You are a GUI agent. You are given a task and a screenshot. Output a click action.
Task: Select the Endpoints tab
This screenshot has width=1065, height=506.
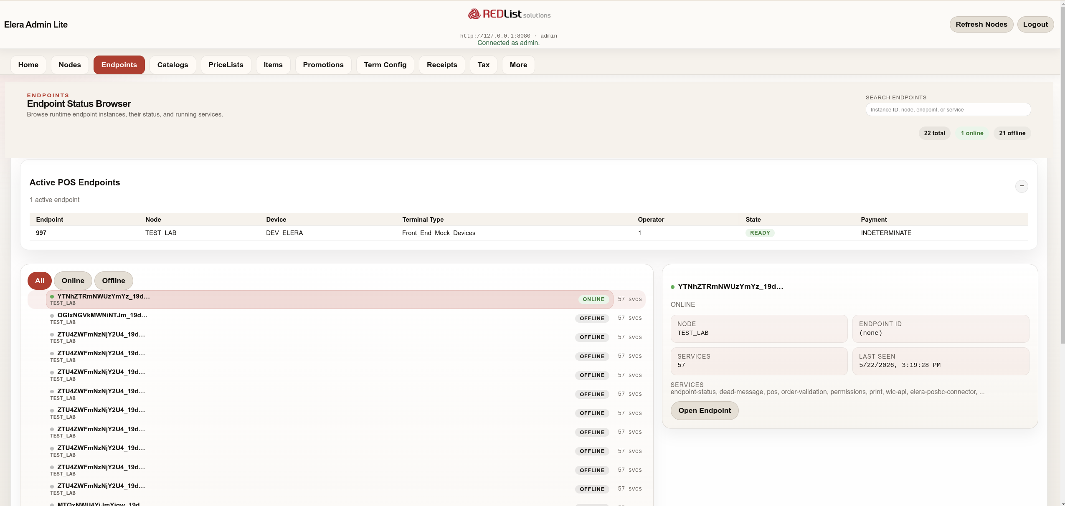(119, 65)
